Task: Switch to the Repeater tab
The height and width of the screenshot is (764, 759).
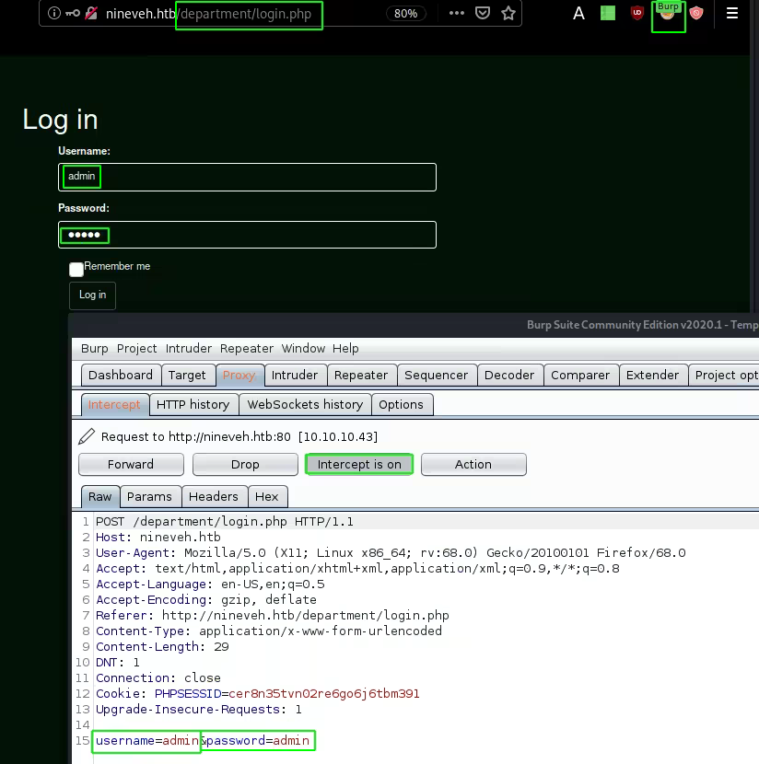Action: coord(361,375)
